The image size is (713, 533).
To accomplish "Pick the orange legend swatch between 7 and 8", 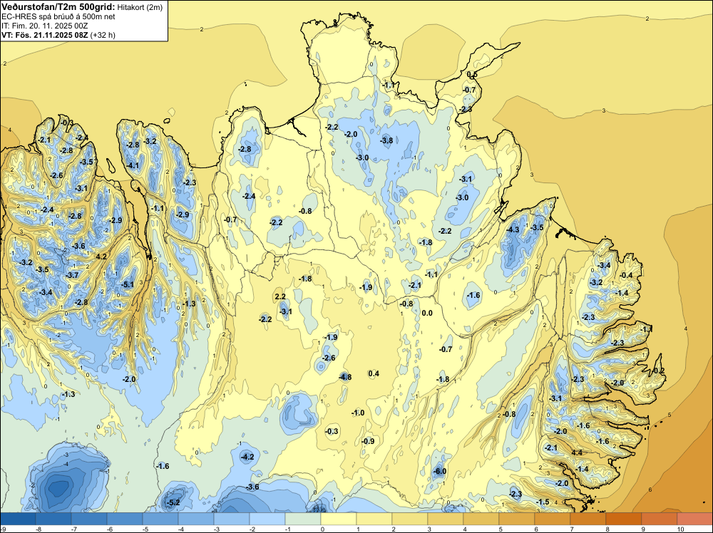I will point(588,519).
